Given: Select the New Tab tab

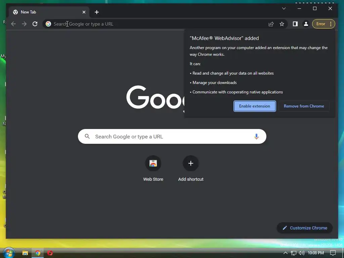Looking at the screenshot, I should click(x=49, y=12).
